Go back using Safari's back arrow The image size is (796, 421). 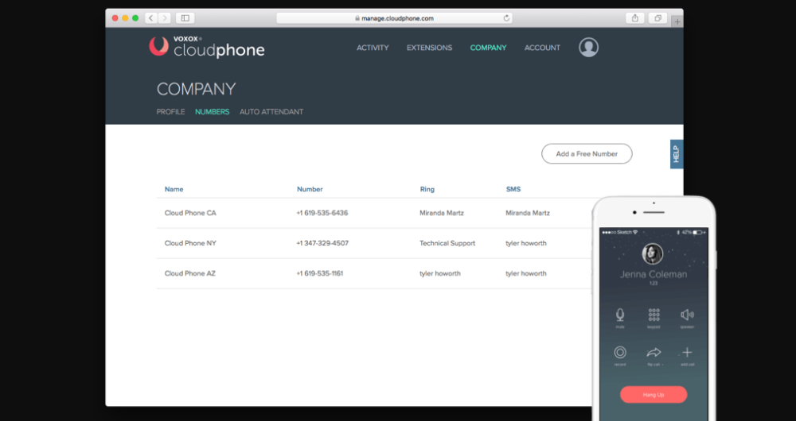click(x=150, y=18)
